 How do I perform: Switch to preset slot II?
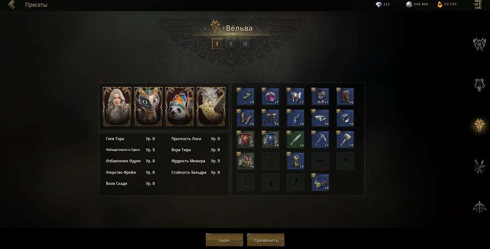[231, 44]
